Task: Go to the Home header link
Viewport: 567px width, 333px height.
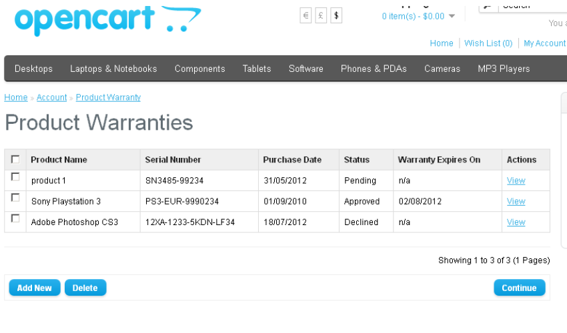Action: (x=441, y=43)
